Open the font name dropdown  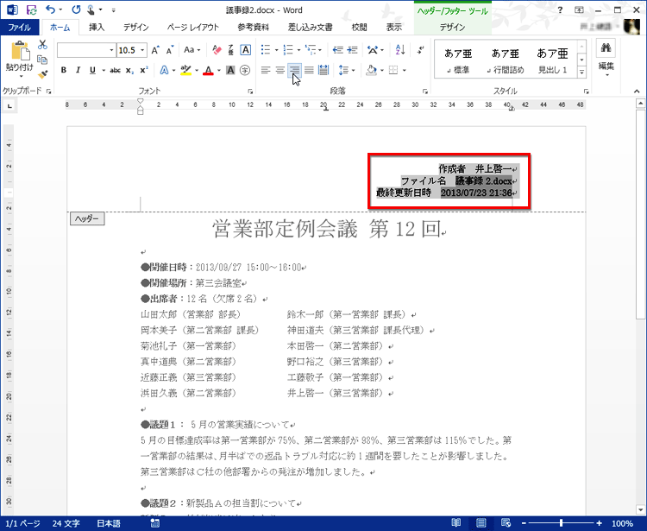(x=111, y=50)
